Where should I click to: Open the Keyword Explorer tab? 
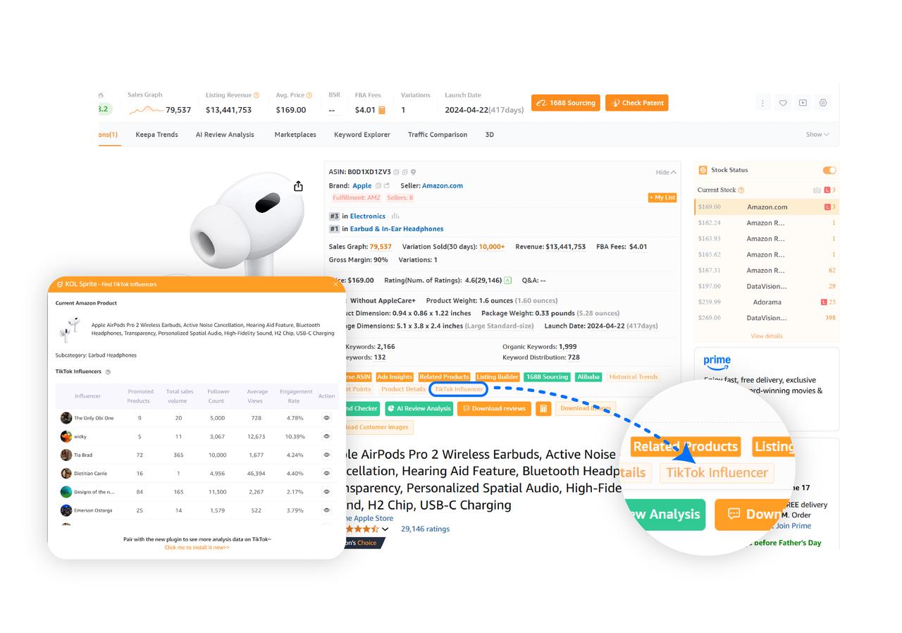(362, 135)
